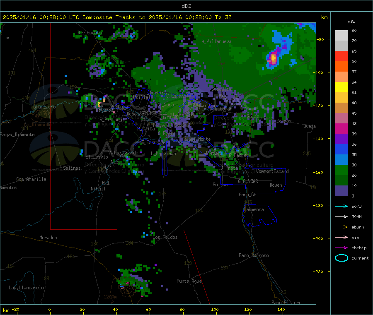Viewport: 373px width, 315px height.
Task: Click the Agua_Toro map label
Action: point(44,107)
